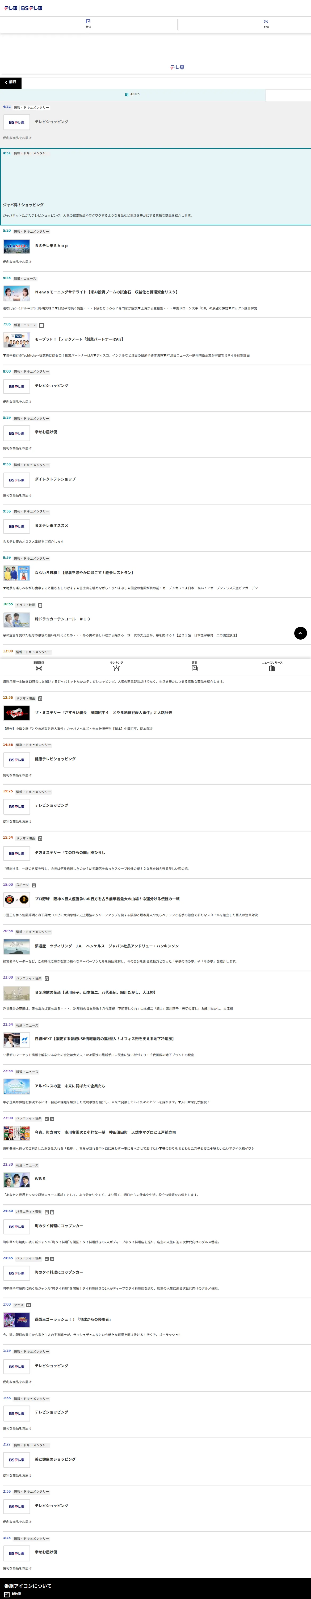Image resolution: width=311 pixels, height=1599 pixels.
Task: Click 阪神×巨人 team logos thumbnail
Action: coord(17,899)
